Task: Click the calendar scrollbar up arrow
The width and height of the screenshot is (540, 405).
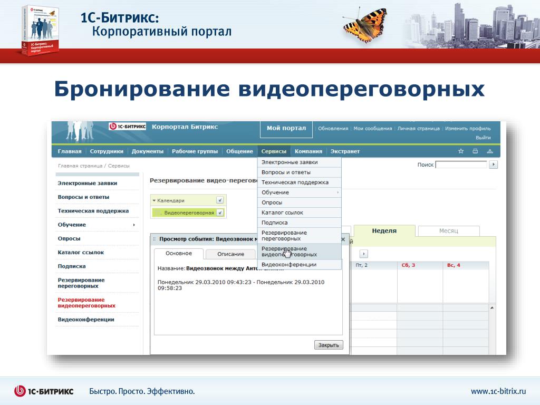Action: coord(492,308)
